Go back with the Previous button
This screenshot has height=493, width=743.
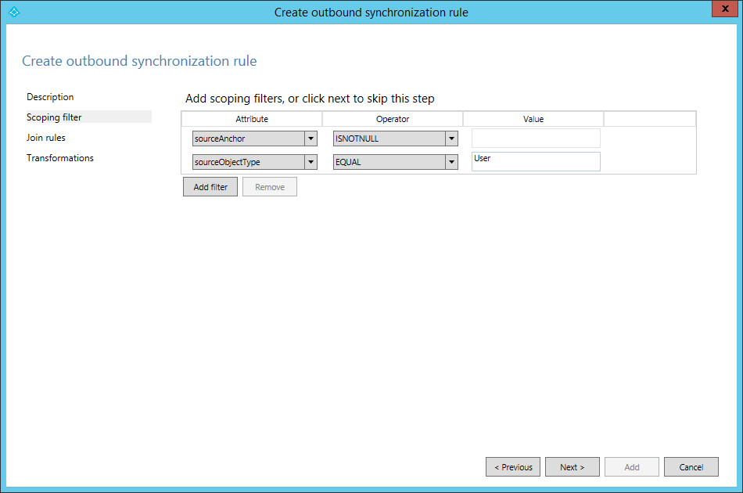[513, 467]
